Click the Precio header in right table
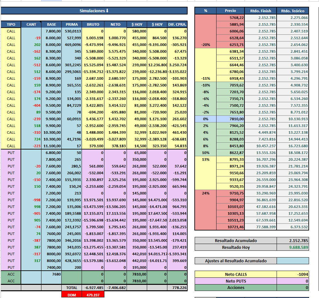 click(x=230, y=11)
